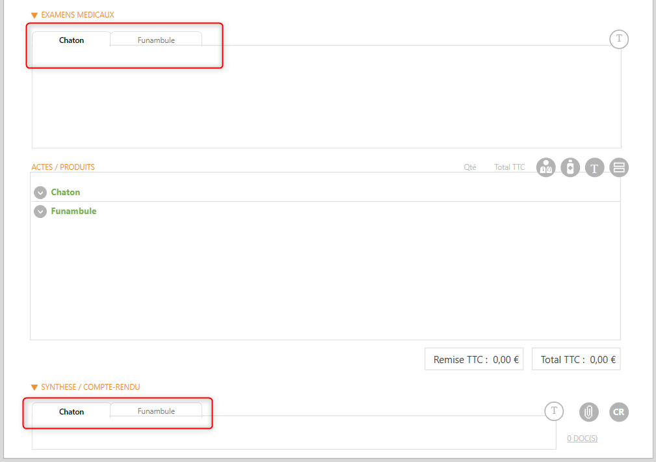This screenshot has height=462, width=656.
Task: Click the CR report icon
Action: 619,412
